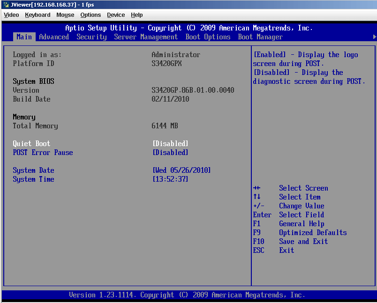Click the right arrow to scroll BIOS tabs
The height and width of the screenshot is (303, 377).
pos(374,37)
